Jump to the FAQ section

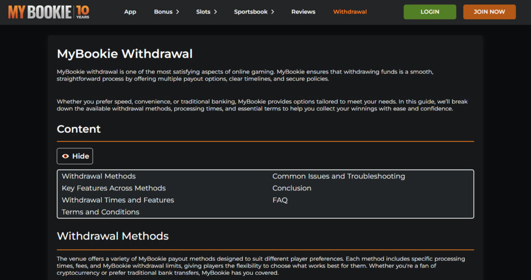click(x=280, y=200)
